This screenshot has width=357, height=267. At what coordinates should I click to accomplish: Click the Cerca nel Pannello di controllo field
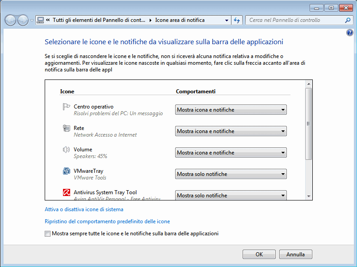295,20
